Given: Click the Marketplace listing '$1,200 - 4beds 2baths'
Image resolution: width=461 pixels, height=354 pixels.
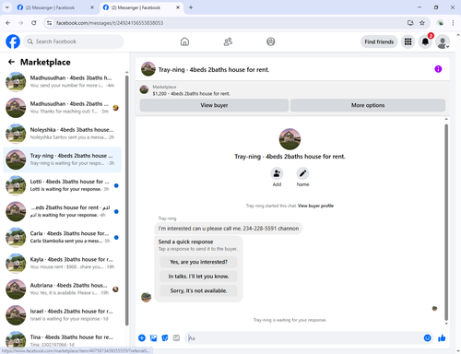Looking at the screenshot, I should coord(191,94).
